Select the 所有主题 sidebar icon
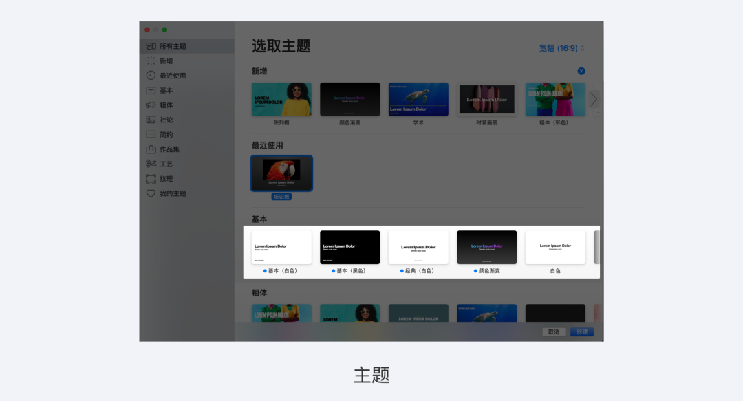Viewport: 743px width, 401px height. pos(151,46)
